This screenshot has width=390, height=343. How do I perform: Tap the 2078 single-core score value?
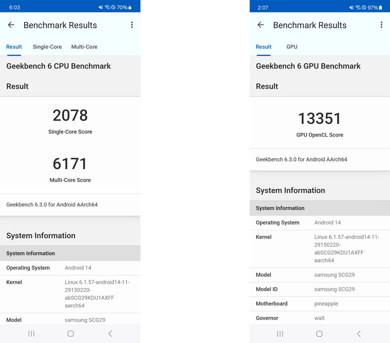coord(70,116)
